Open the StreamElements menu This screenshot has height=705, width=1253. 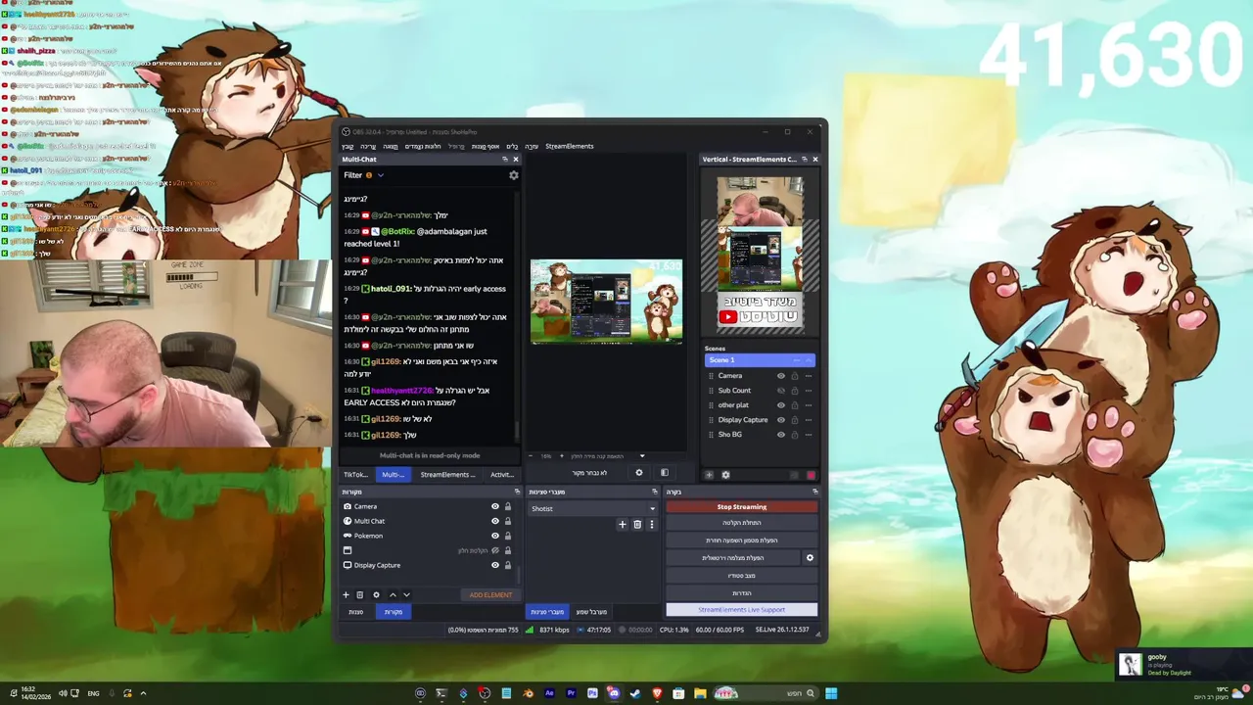tap(569, 146)
